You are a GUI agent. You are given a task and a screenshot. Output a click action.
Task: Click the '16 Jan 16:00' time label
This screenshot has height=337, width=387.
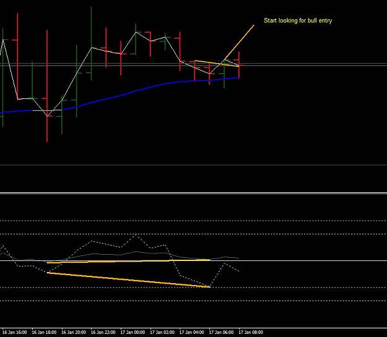pyautogui.click(x=14, y=332)
